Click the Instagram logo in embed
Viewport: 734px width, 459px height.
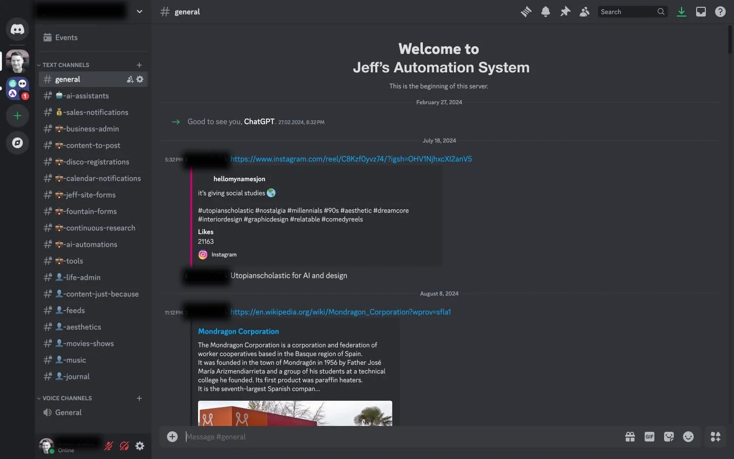click(203, 255)
